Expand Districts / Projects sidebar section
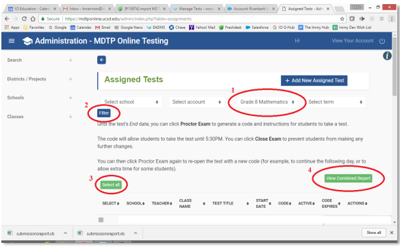The image size is (400, 247). point(40,79)
